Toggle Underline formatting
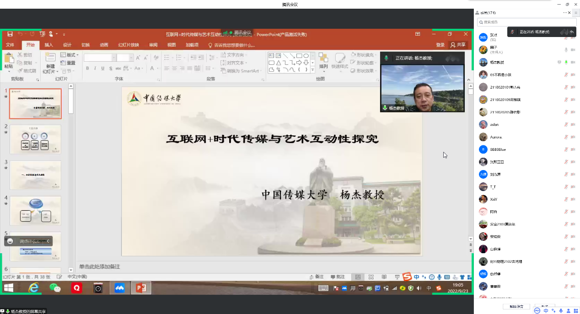 102,69
